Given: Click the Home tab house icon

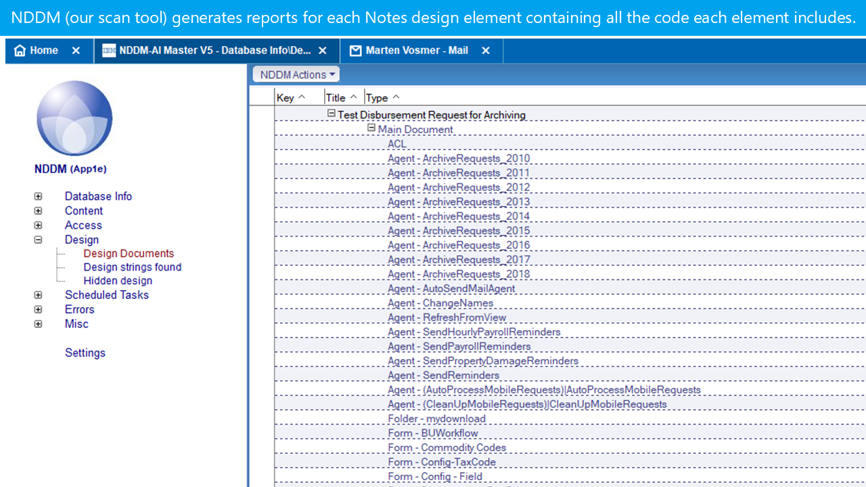Looking at the screenshot, I should pyautogui.click(x=20, y=51).
